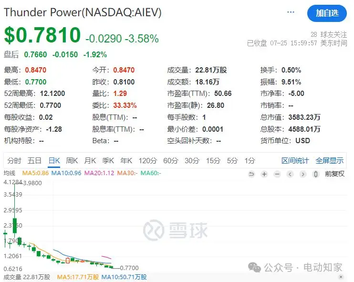Switch to the 分时 intraday tab
The image size is (354, 282).
tap(14, 161)
